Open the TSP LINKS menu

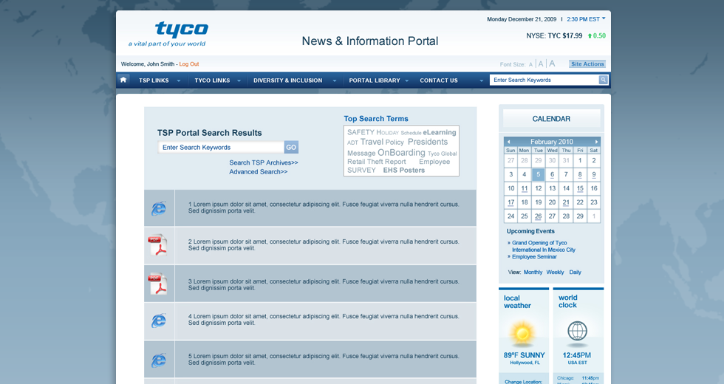(154, 80)
